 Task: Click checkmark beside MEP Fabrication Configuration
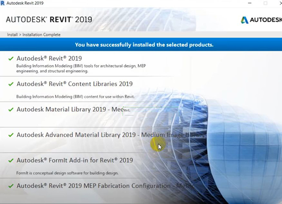(11, 186)
